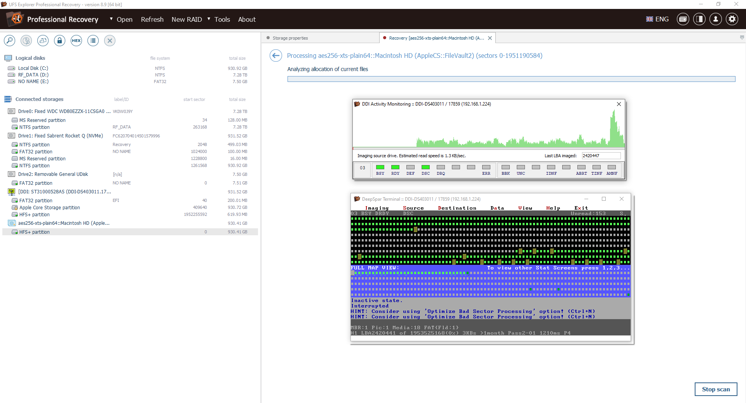Click Refresh in the top bar
Image resolution: width=746 pixels, height=403 pixels.
[x=152, y=19]
